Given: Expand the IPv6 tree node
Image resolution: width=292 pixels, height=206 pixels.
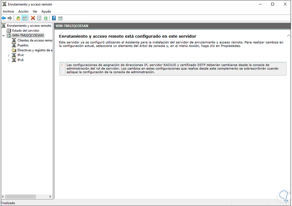Looking at the screenshot, I should point(9,60).
